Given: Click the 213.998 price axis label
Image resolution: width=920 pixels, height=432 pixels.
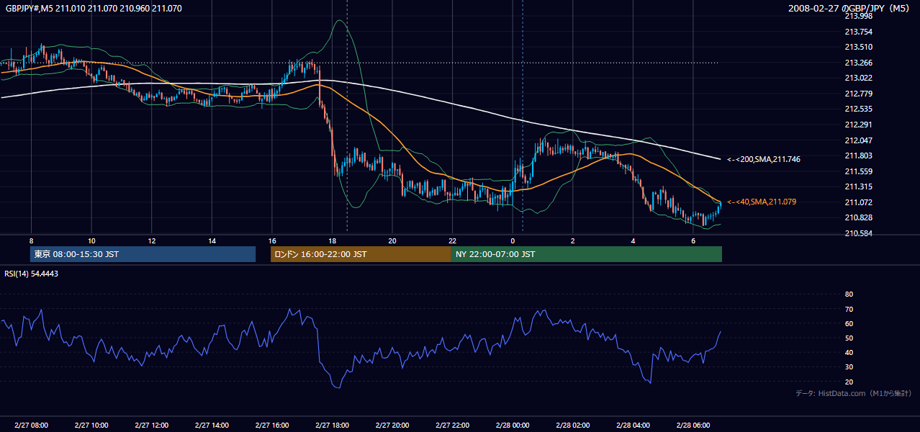Looking at the screenshot, I should point(858,16).
